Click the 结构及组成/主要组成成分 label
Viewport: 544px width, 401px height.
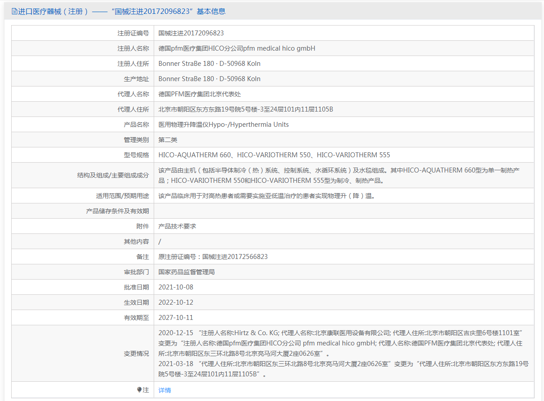113,175
